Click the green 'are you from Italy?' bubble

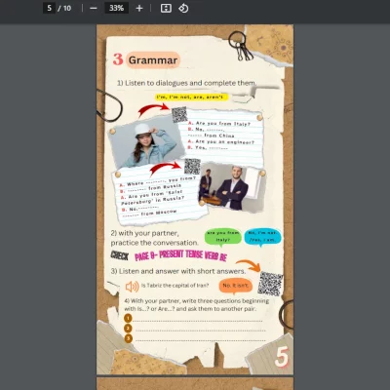click(x=223, y=237)
